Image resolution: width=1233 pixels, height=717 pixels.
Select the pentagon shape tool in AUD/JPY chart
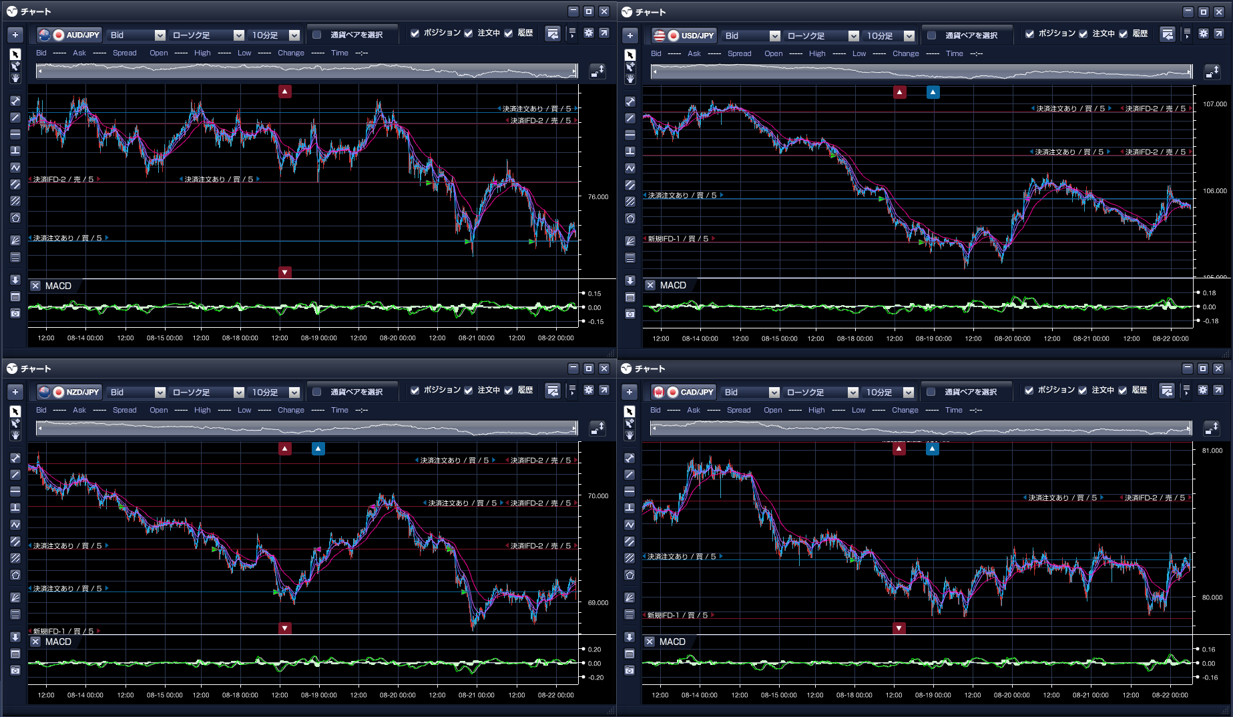click(15, 218)
